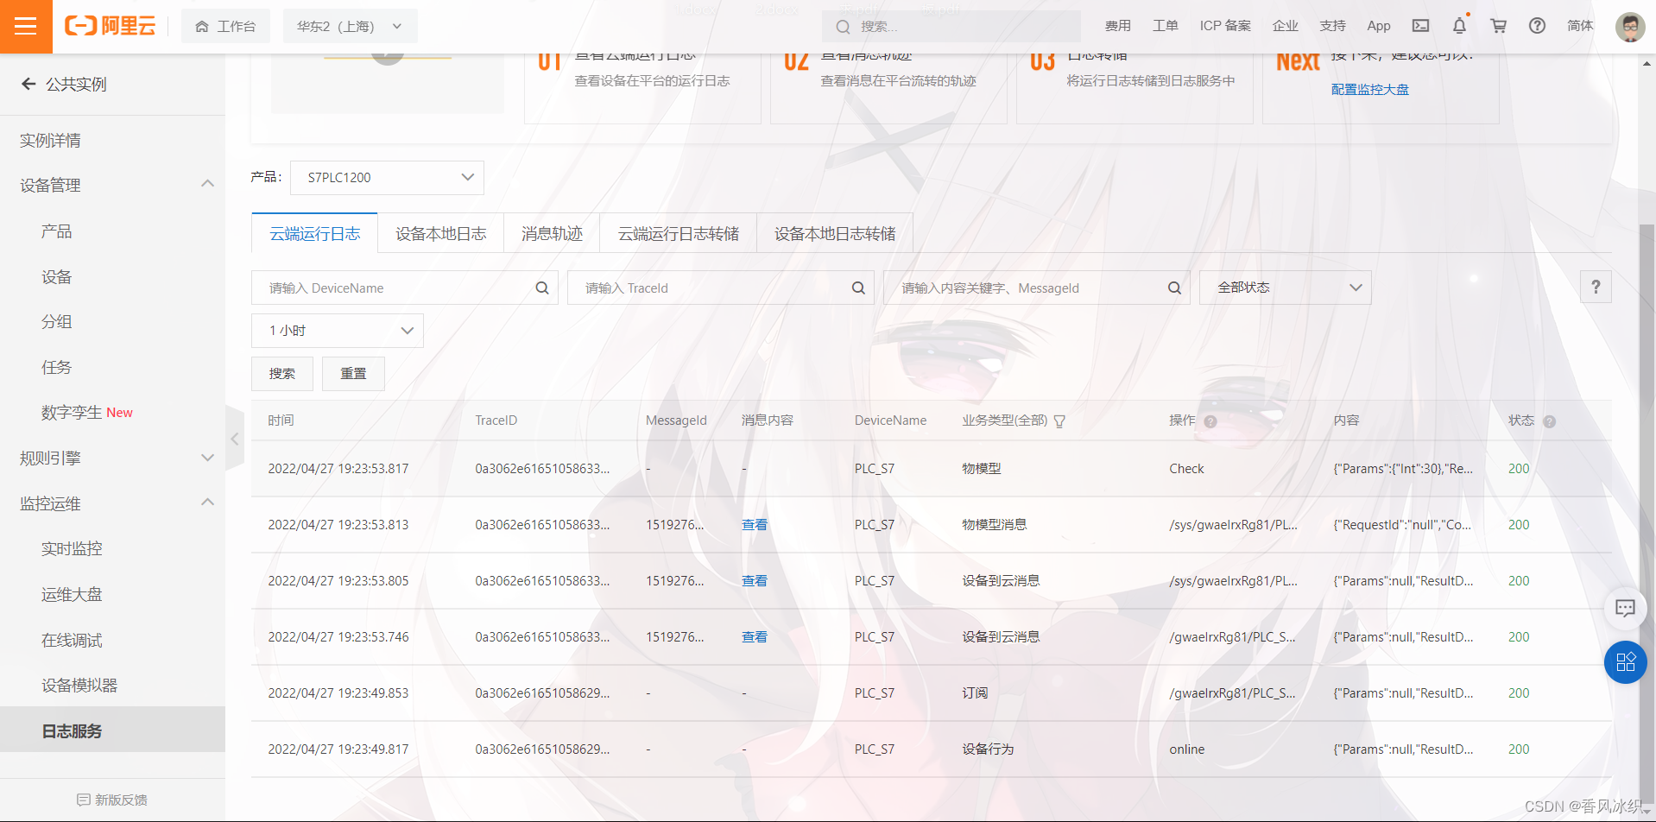Go back via 公共实例 arrow
1656x822 pixels.
[x=28, y=84]
